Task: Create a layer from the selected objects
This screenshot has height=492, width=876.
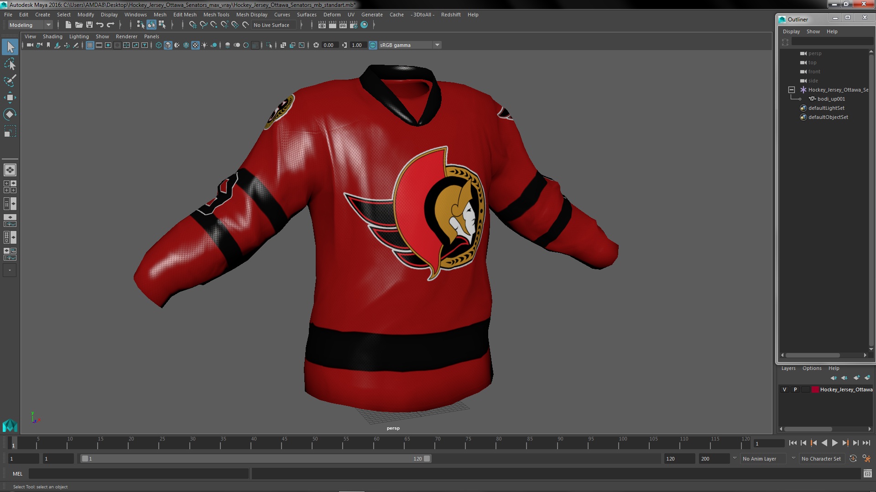Action: pyautogui.click(x=867, y=378)
